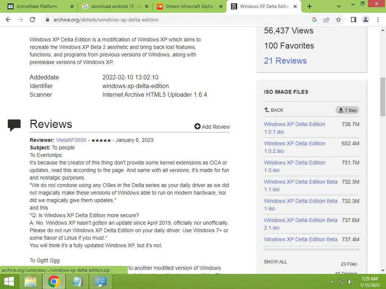The width and height of the screenshot is (386, 289).
Task: Click the scrollbar up arrow
Action: pyautogui.click(x=383, y=30)
